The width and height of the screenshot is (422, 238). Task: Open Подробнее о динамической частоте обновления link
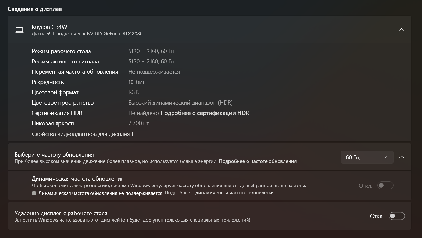point(220,193)
